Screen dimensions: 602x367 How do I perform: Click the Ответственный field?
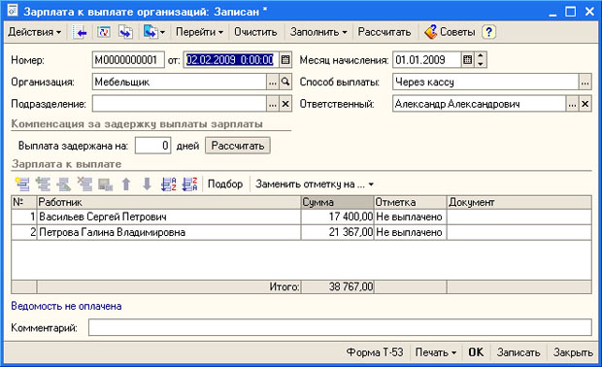(x=479, y=104)
